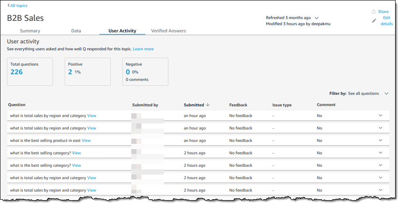
Task: Click the Question column header
Action: (x=16, y=105)
